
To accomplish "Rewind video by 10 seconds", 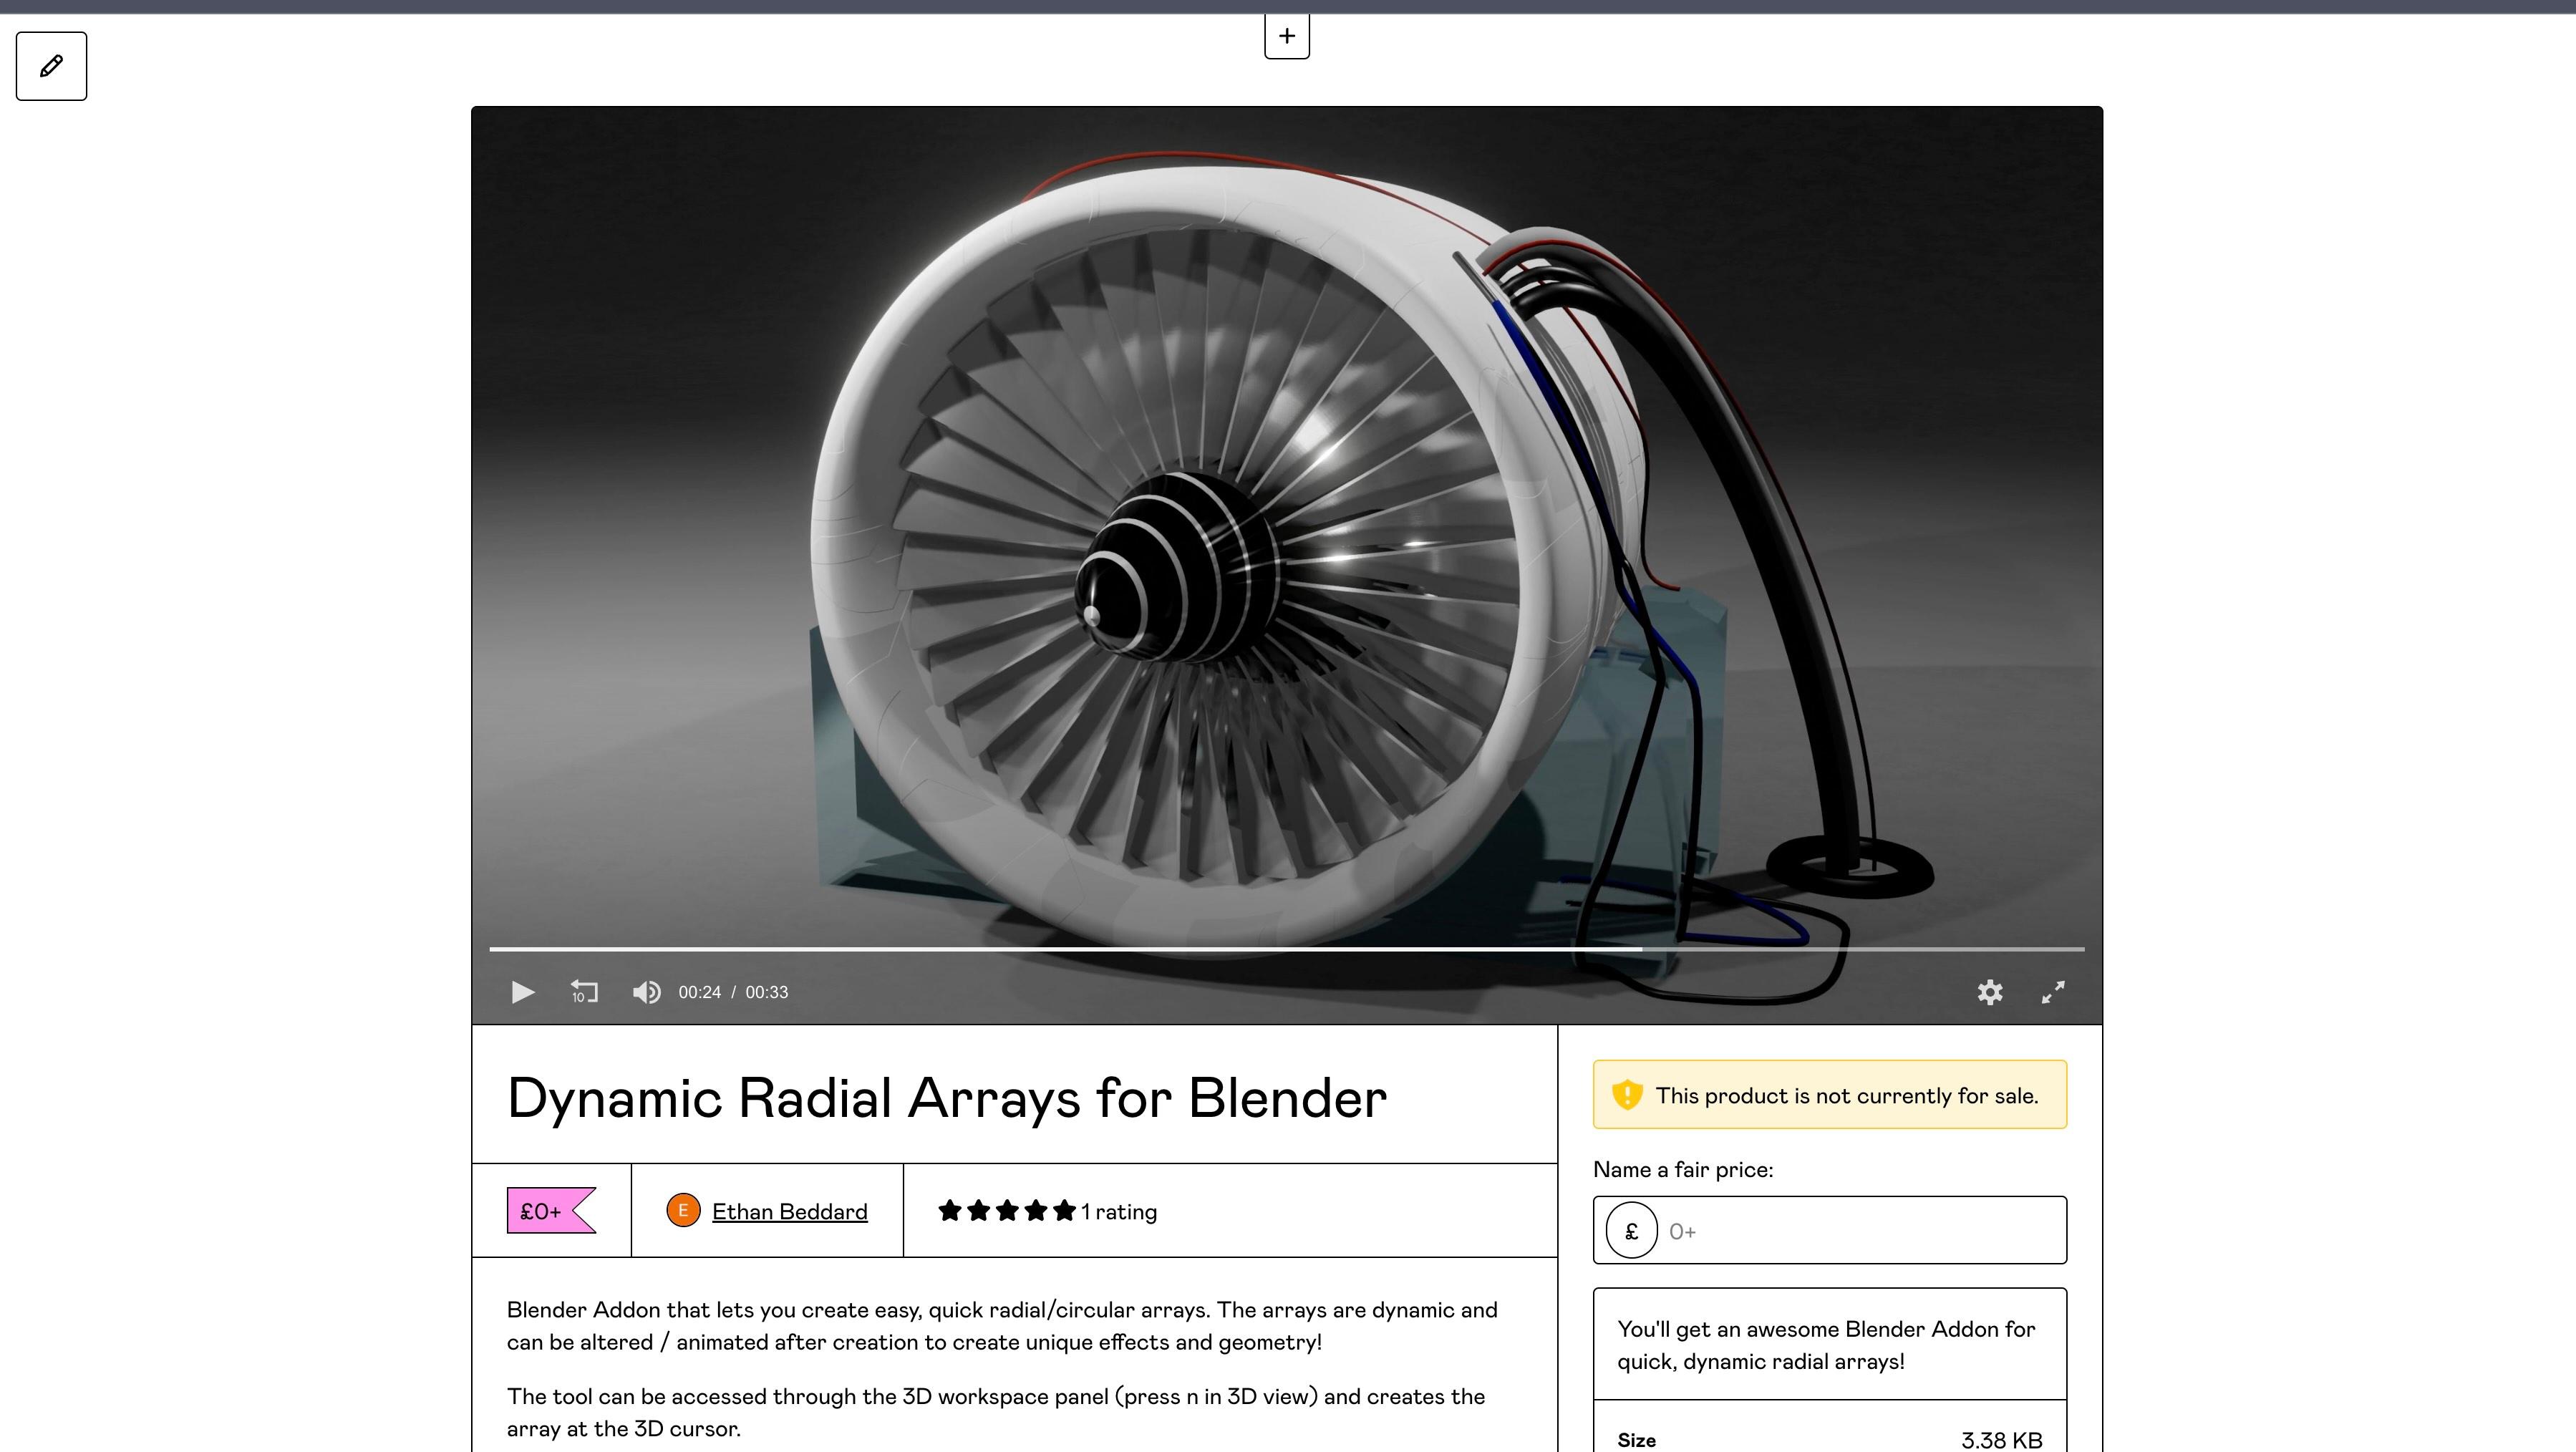I will 584,992.
